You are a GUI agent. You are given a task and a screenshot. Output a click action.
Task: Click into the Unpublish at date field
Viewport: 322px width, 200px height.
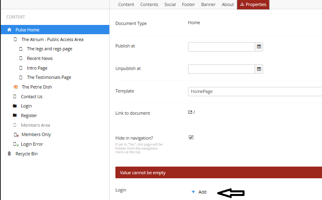click(221, 69)
